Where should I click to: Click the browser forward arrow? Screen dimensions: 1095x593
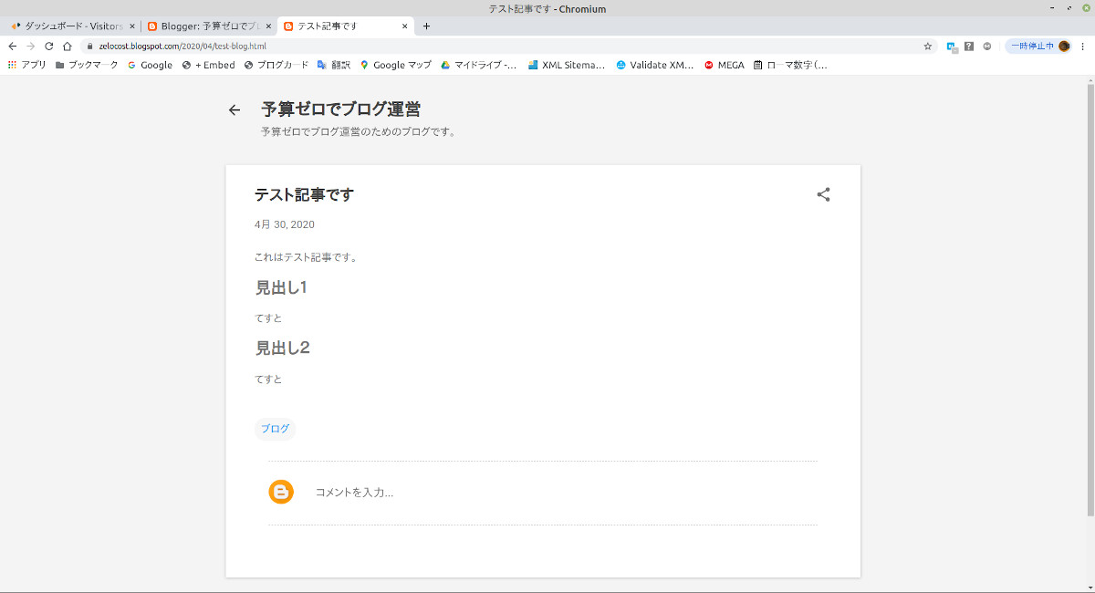(x=31, y=46)
